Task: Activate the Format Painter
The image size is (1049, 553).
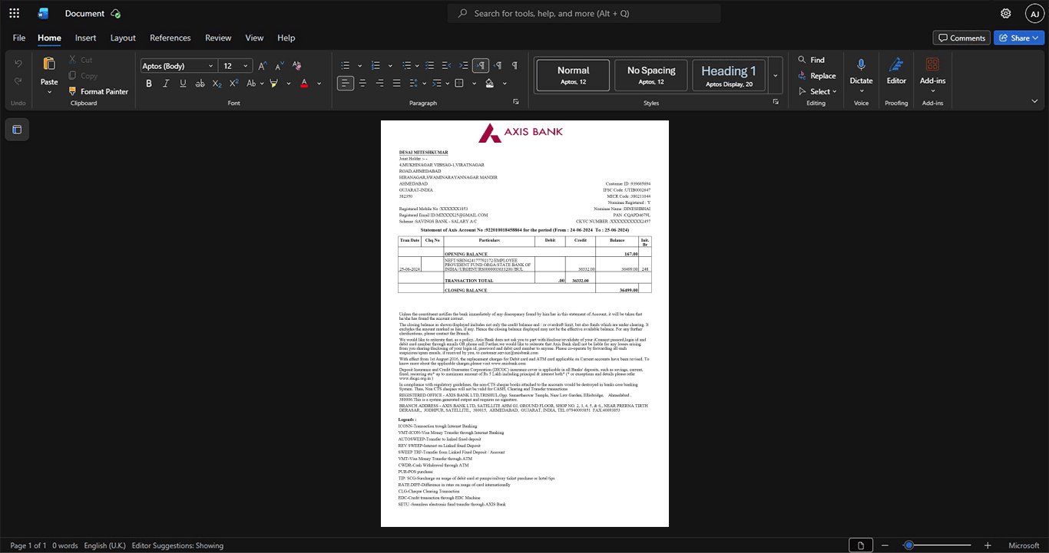Action: (98, 91)
